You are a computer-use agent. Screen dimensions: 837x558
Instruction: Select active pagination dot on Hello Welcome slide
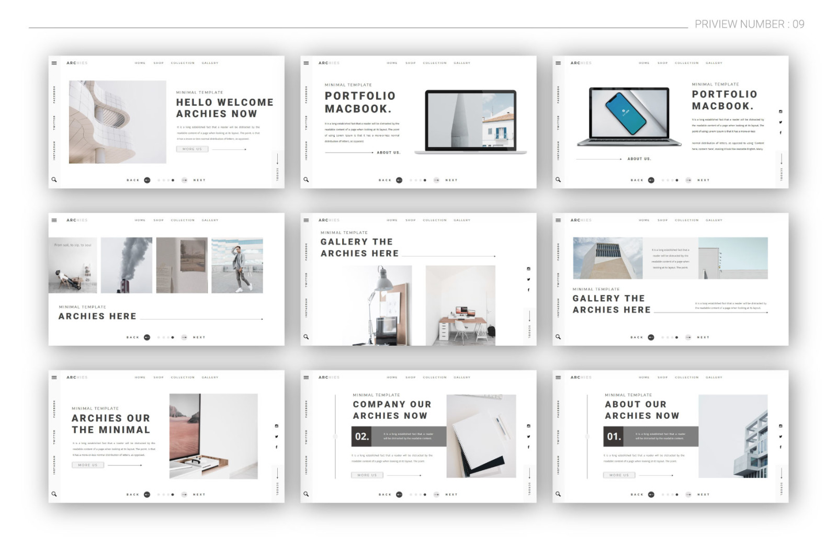173,180
